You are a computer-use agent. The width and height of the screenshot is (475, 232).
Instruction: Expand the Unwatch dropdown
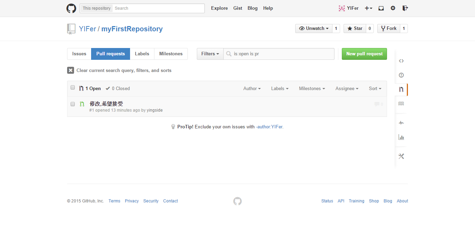[314, 29]
